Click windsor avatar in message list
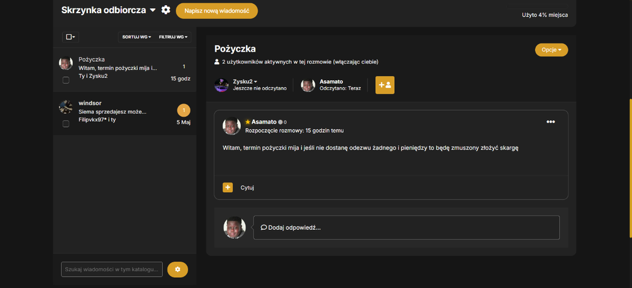This screenshot has height=288, width=632. (x=66, y=107)
